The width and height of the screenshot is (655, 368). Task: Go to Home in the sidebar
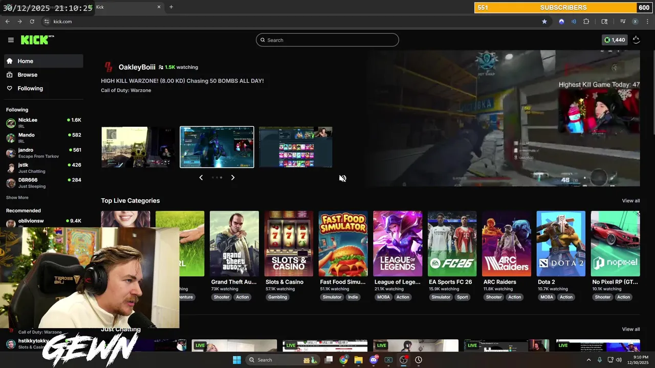click(43, 61)
